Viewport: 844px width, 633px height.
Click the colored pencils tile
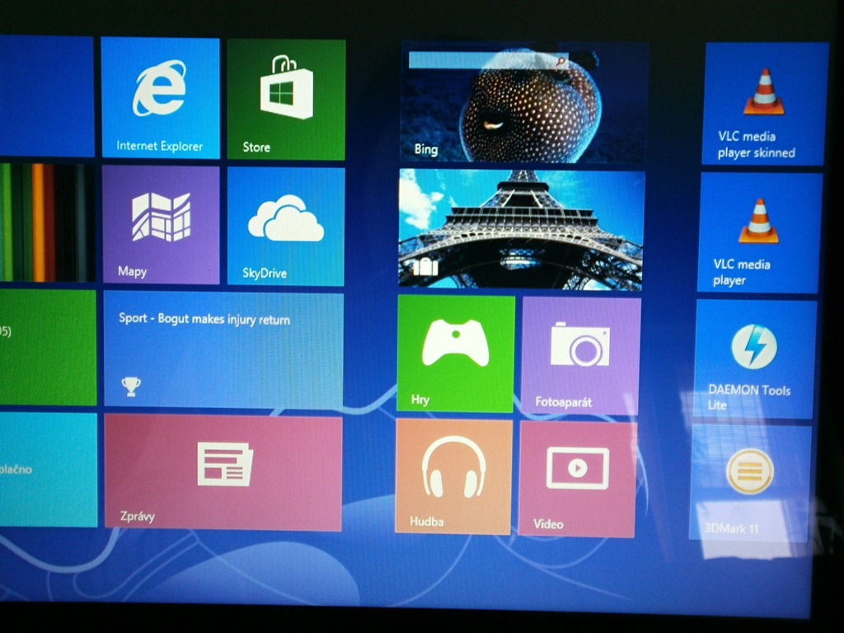click(x=46, y=223)
